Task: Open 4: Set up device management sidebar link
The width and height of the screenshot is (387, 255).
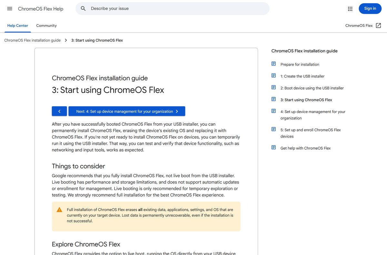Action: tap(313, 115)
